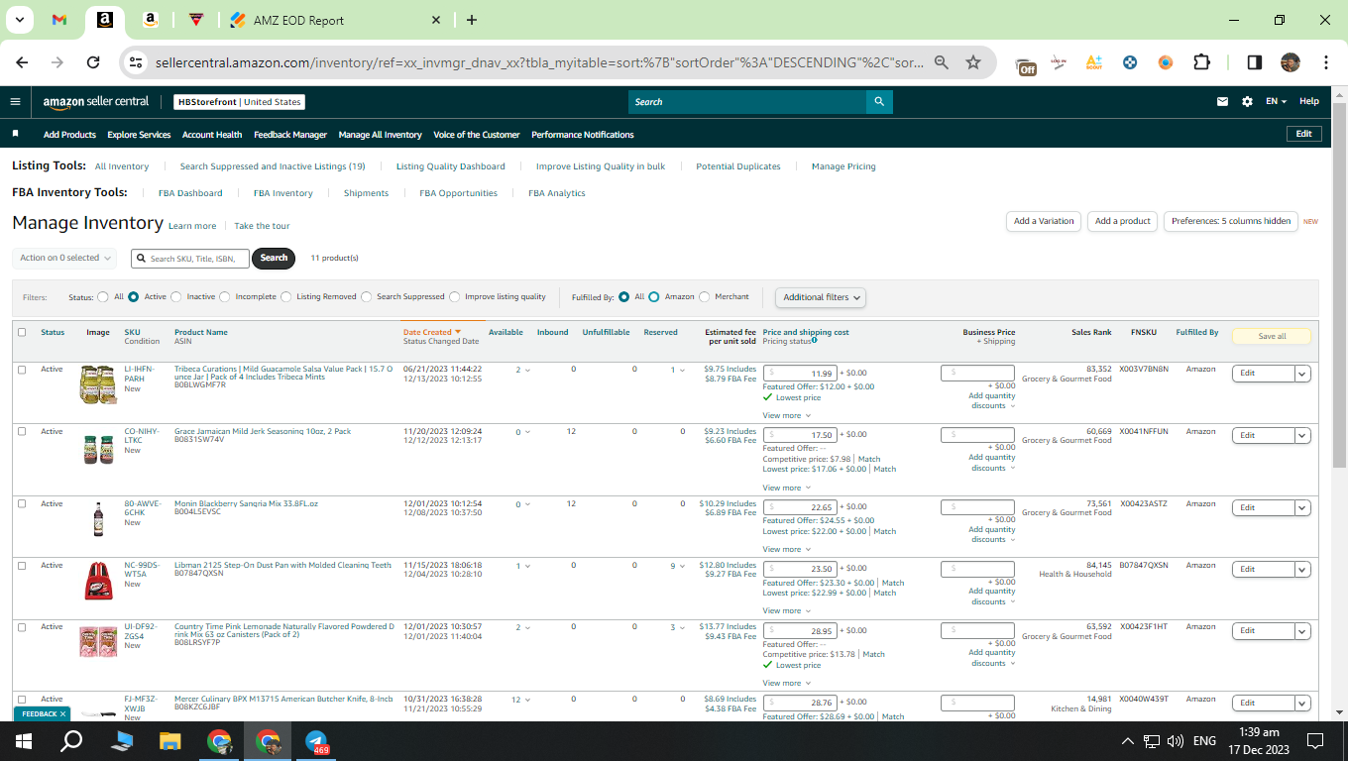Open the FBA Dashboard tool link
This screenshot has width=1348, height=761.
pyautogui.click(x=190, y=193)
